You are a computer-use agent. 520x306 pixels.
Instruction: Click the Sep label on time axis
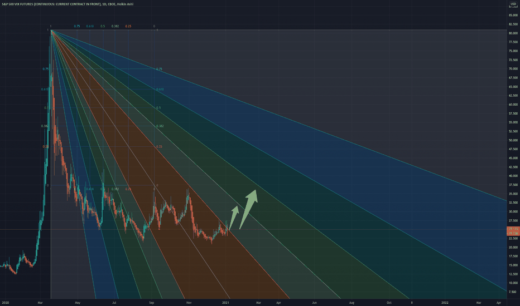[152, 303]
